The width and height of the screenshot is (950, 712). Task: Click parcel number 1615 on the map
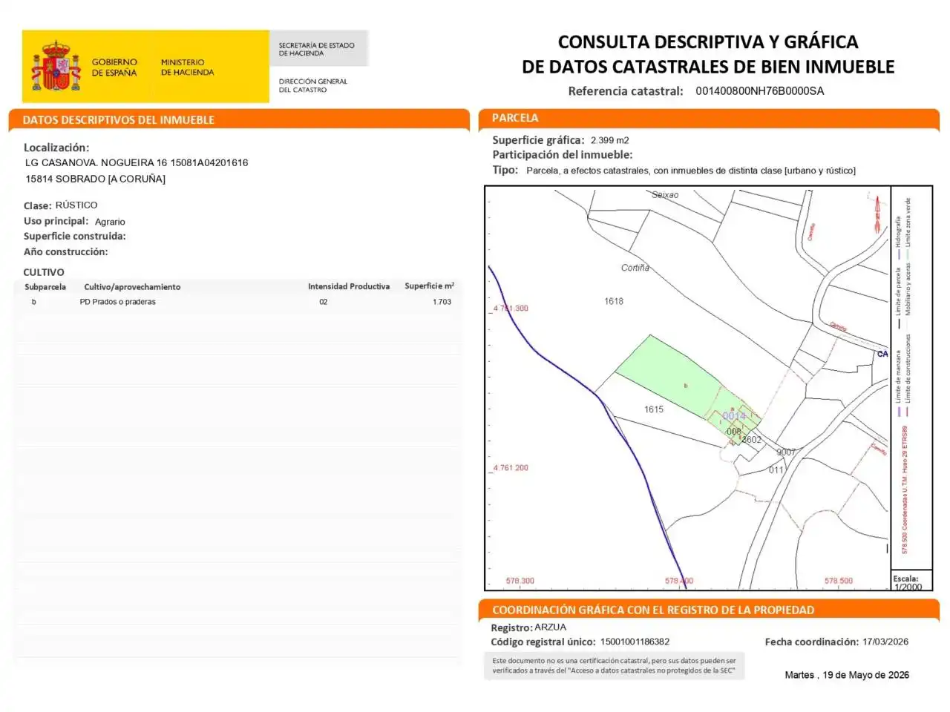point(654,409)
